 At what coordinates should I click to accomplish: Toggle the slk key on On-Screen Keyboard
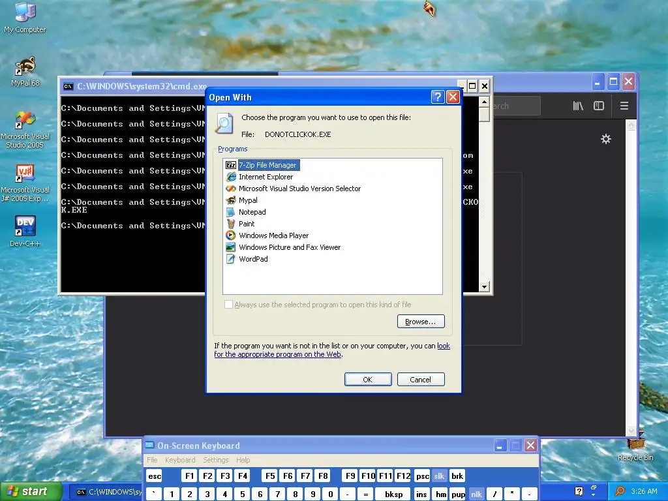click(x=439, y=476)
